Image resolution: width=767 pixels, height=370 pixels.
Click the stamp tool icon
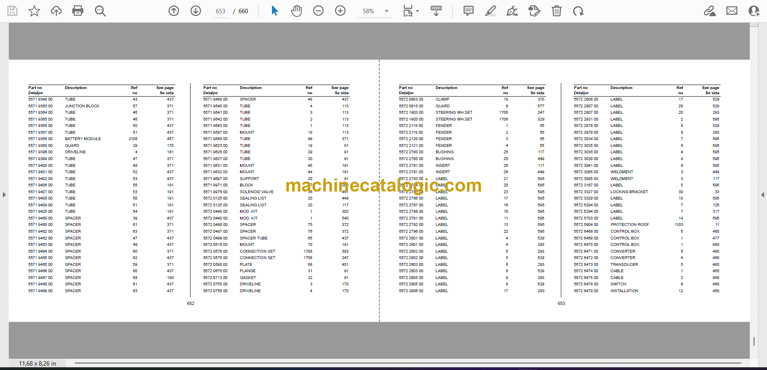(x=534, y=11)
